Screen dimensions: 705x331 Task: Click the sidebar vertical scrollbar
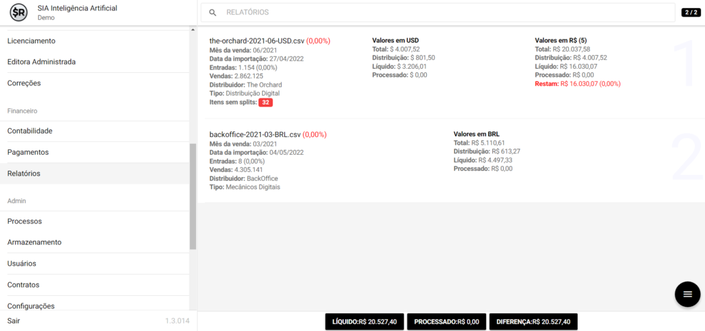point(193,196)
